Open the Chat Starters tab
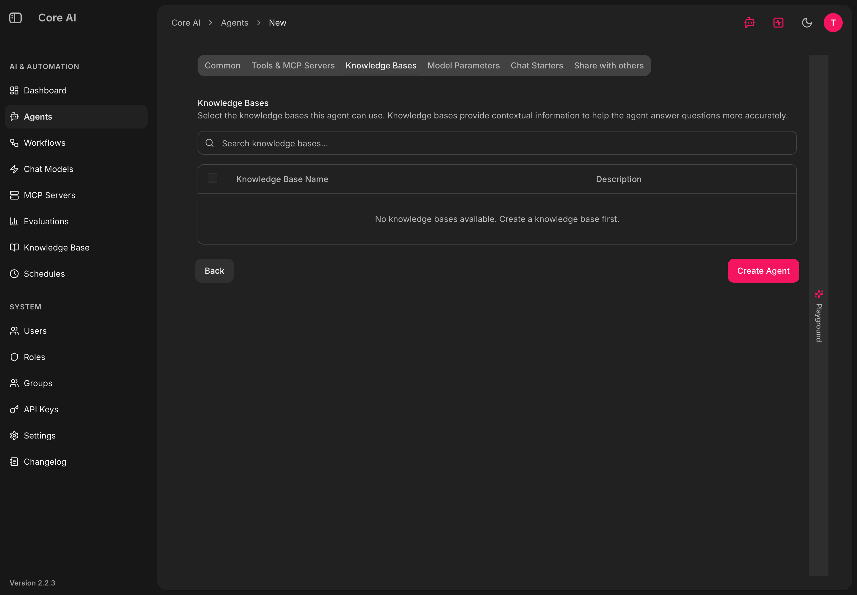 [x=537, y=66]
